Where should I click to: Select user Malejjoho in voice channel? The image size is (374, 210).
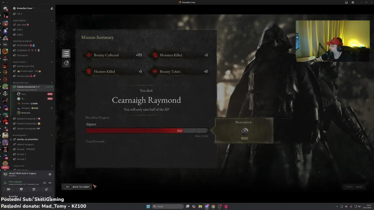pos(35,108)
